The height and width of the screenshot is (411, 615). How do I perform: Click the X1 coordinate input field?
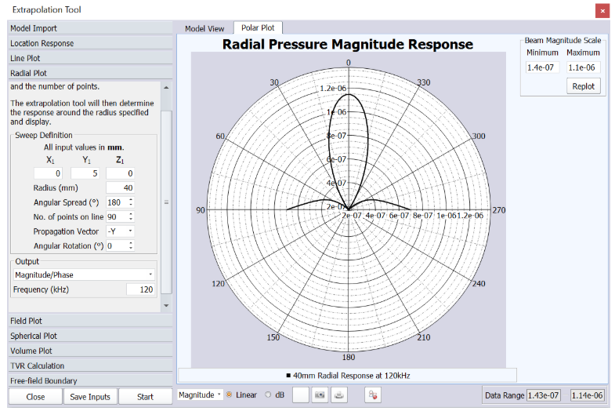48,173
